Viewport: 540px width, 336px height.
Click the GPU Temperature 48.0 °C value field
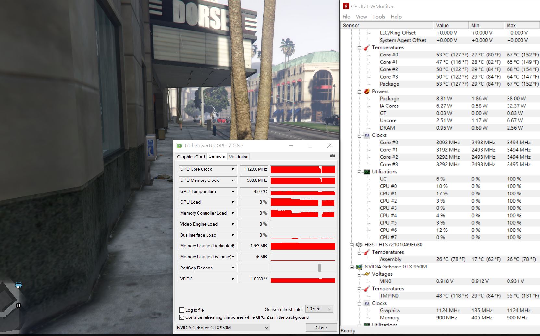[x=254, y=191]
